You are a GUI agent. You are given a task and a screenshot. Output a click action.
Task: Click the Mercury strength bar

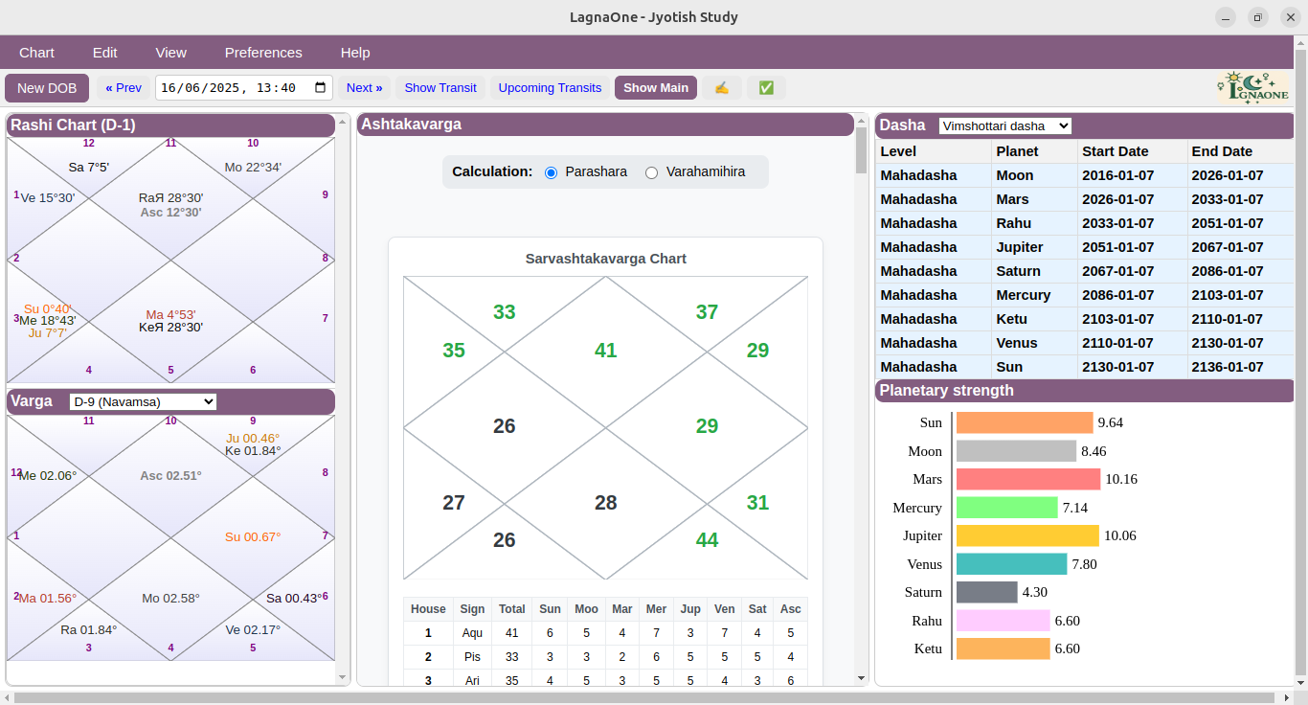(1007, 508)
